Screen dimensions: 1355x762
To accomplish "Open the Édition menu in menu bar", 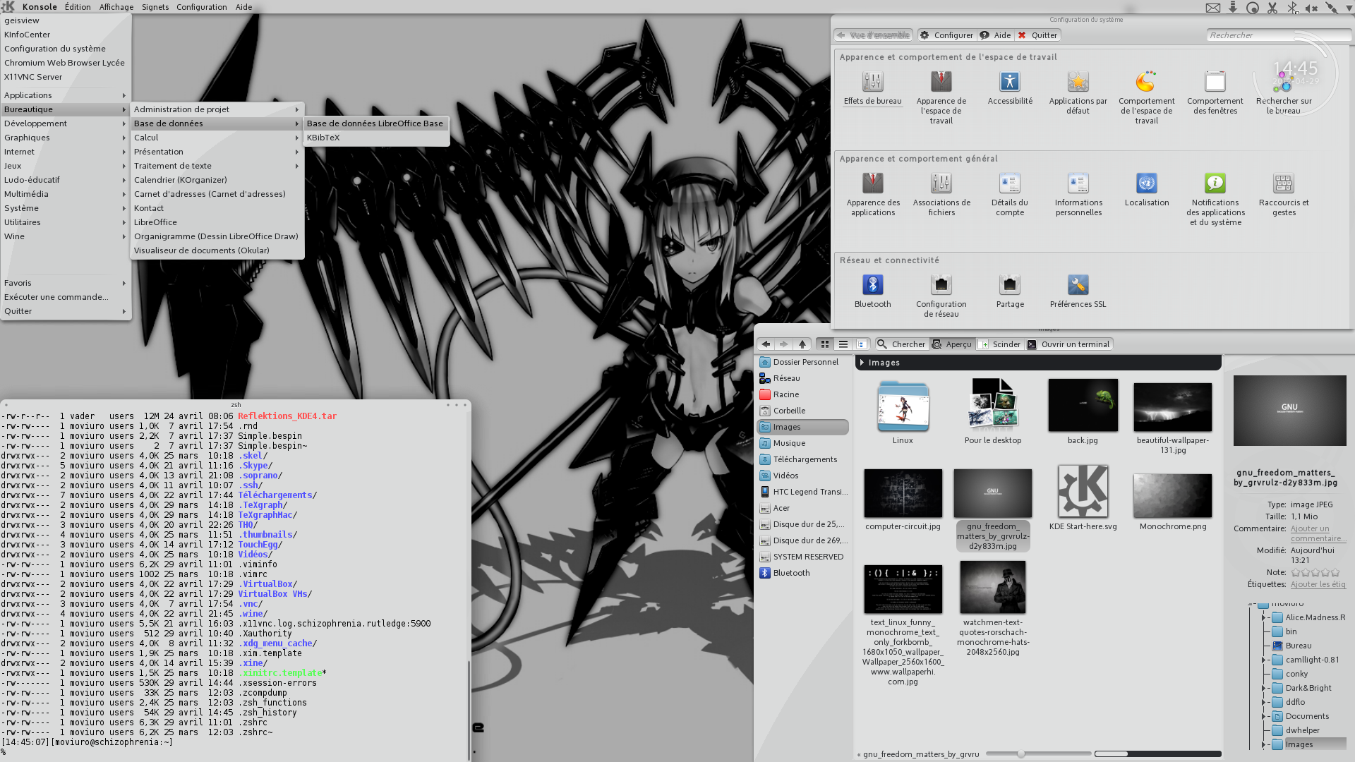I will 78,7.
